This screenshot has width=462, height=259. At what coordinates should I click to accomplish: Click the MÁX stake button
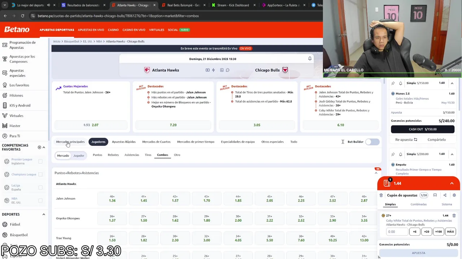click(450, 232)
